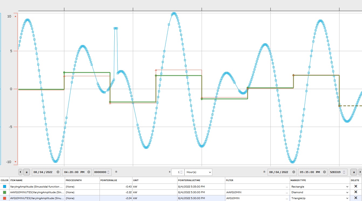Sort by POINTERVALUETIME column header
The width and height of the screenshot is (362, 201).
201,180
